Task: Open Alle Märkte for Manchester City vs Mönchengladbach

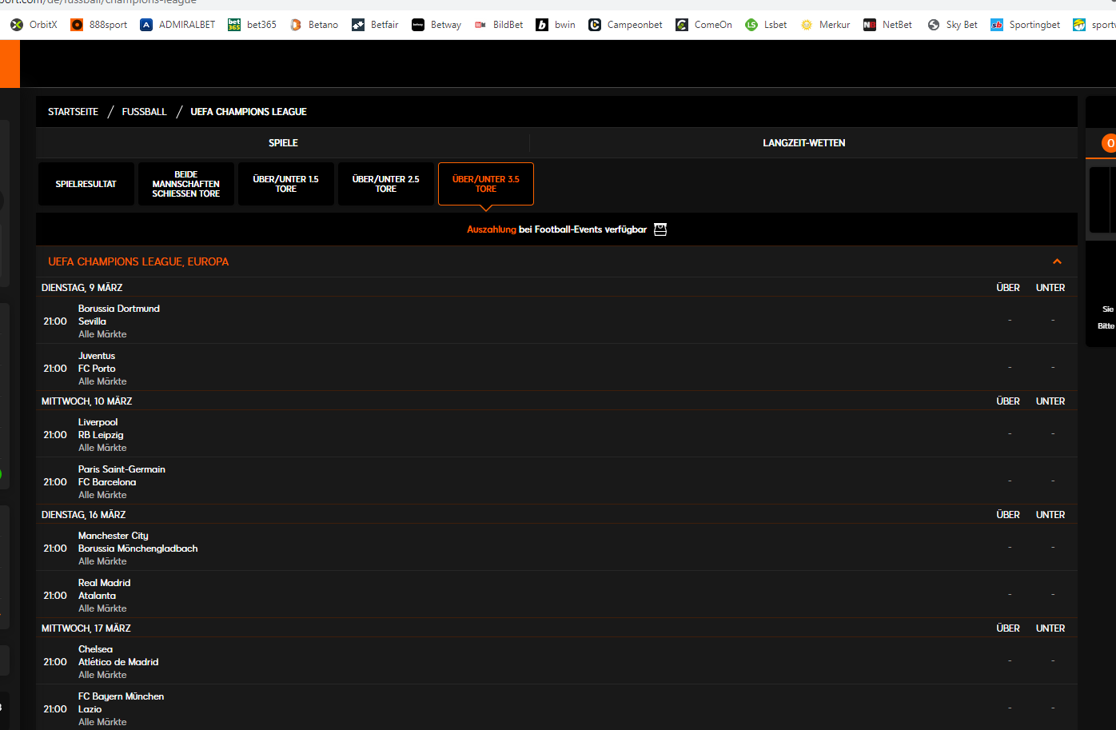Action: click(102, 561)
